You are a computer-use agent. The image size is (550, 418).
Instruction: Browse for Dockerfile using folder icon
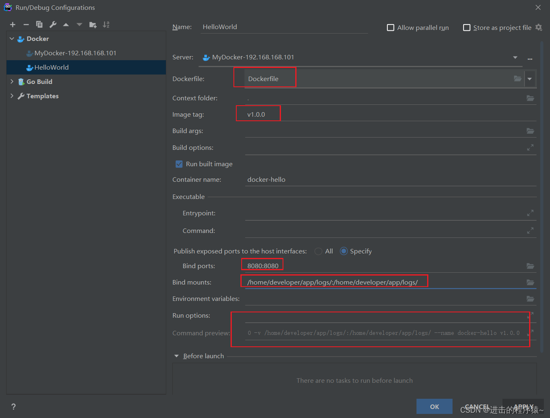tap(518, 79)
